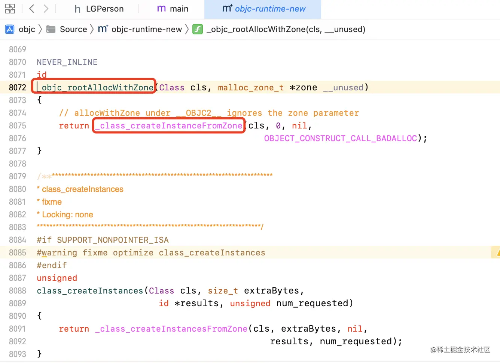Click the objc project icon in jump bar
The height and width of the screenshot is (363, 500).
(10, 29)
